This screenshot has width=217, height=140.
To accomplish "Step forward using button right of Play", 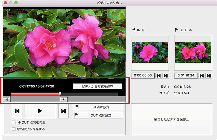I will 63,111.
